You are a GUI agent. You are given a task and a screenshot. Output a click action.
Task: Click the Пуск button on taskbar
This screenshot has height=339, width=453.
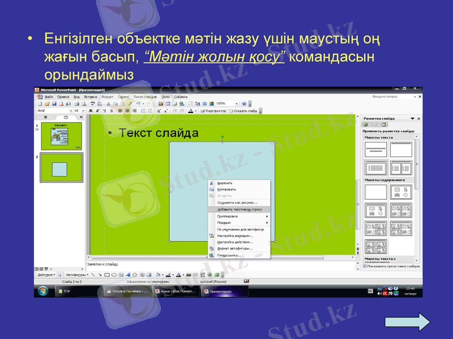(x=42, y=290)
